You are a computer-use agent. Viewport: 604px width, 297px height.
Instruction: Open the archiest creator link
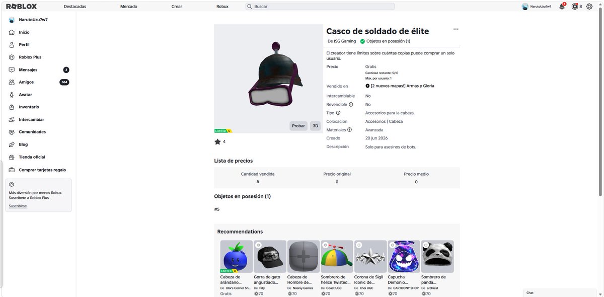(x=433, y=288)
